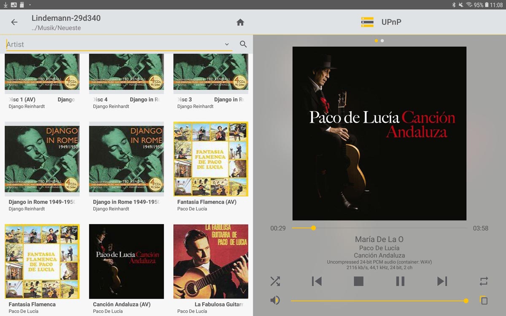Viewport: 506px width, 316px height.
Task: Open the home folder icon
Action: (240, 22)
